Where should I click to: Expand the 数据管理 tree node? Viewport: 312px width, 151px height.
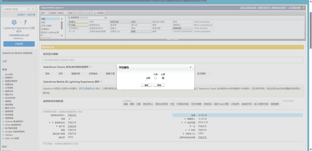click(3, 111)
